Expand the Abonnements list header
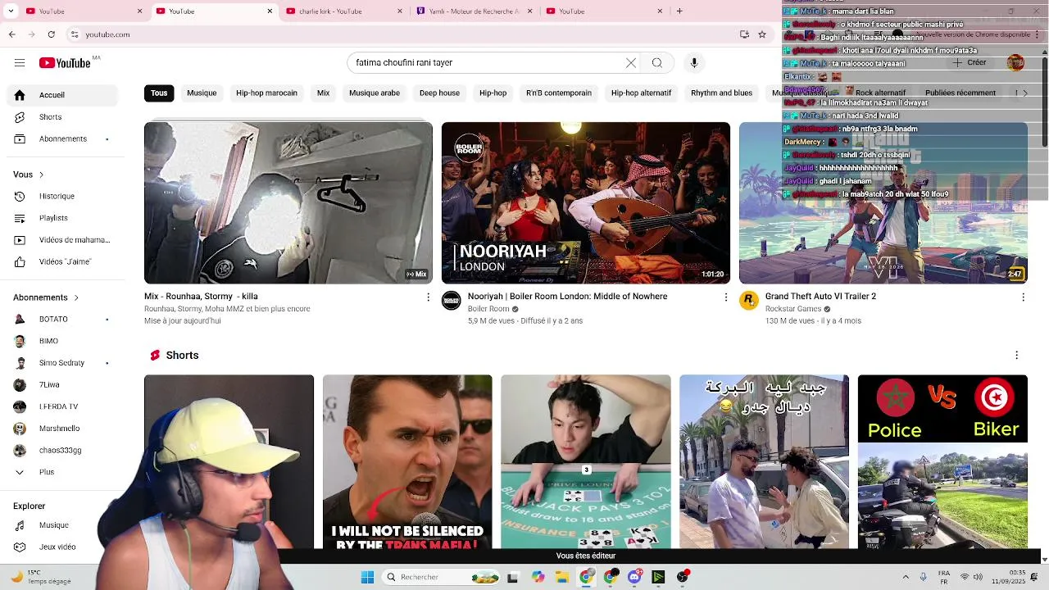The width and height of the screenshot is (1049, 590). click(46, 297)
